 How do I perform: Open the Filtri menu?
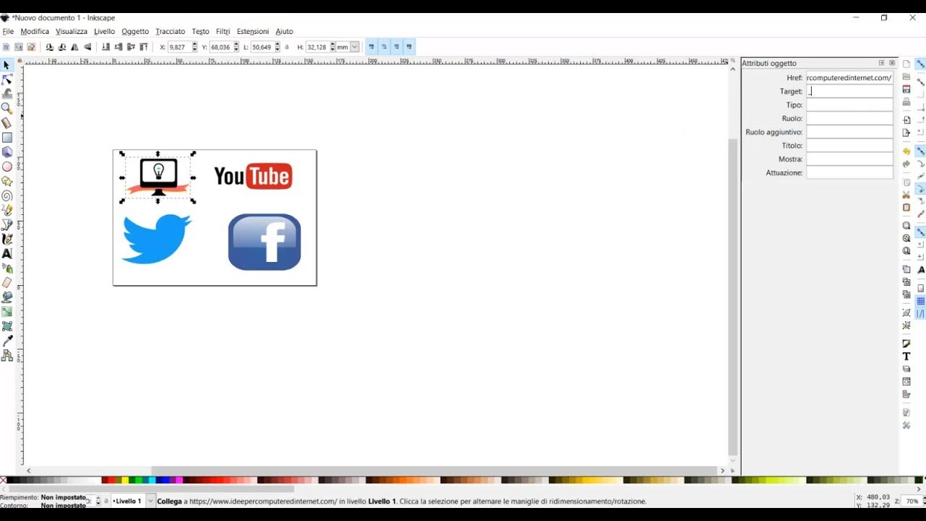pyautogui.click(x=223, y=32)
